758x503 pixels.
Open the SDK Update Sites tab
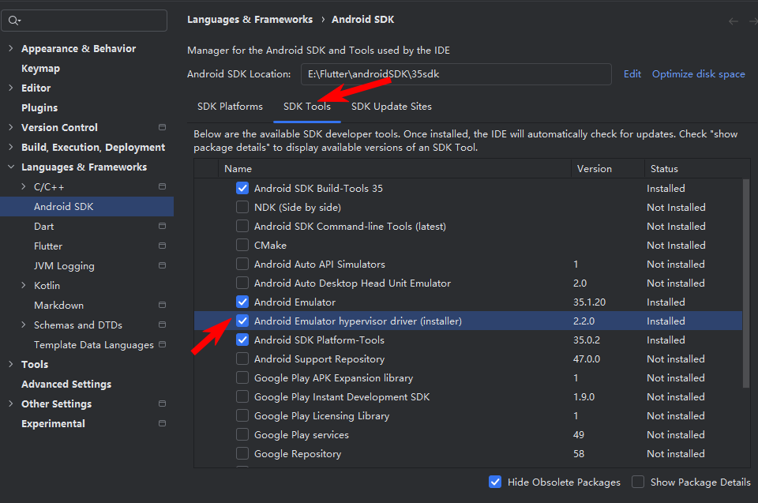tap(392, 107)
